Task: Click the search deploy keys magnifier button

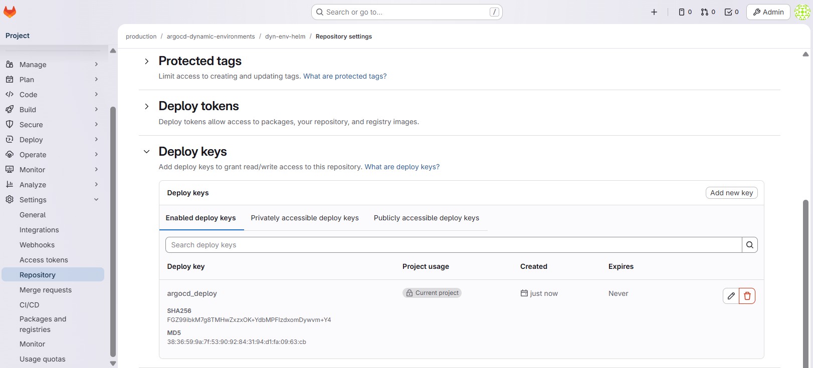Action: coord(749,245)
